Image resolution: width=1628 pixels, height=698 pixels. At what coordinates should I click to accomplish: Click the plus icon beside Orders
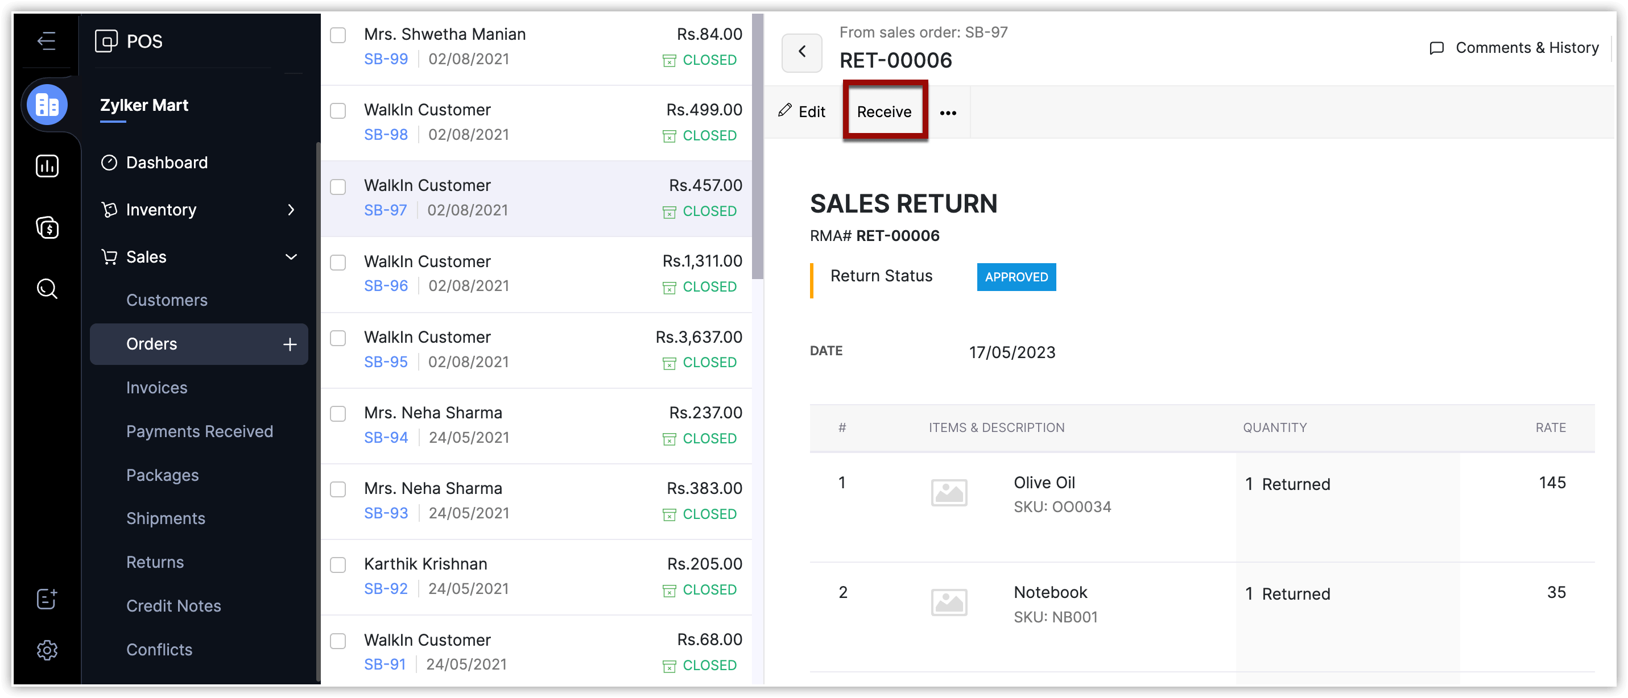(x=290, y=344)
